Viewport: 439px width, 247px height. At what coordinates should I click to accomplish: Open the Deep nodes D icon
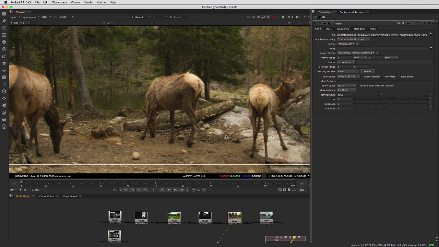coord(4,91)
